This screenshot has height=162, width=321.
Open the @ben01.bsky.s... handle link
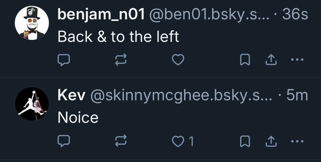click(x=209, y=15)
